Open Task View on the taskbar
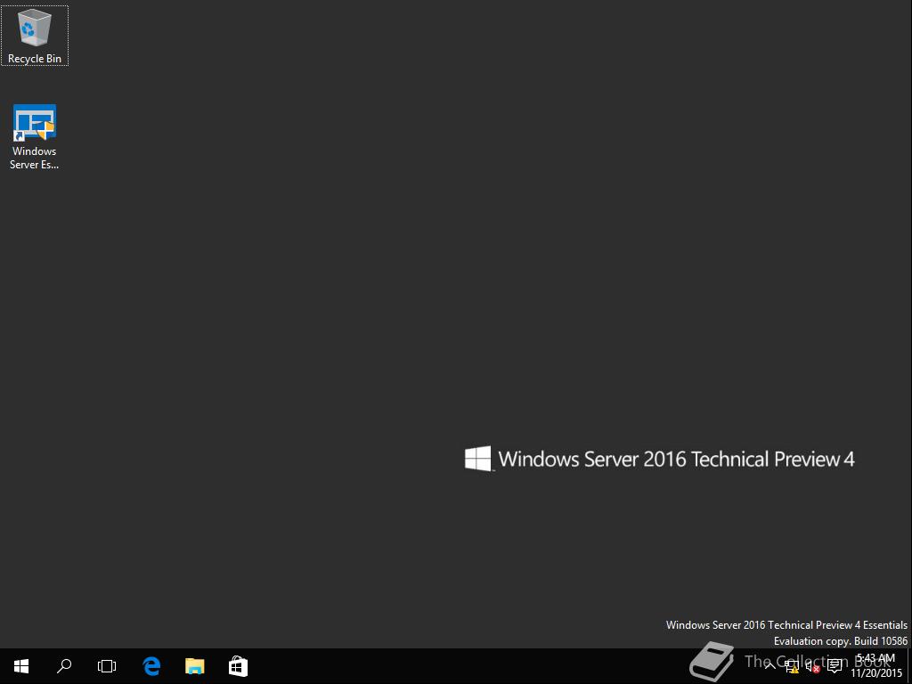 pos(107,666)
